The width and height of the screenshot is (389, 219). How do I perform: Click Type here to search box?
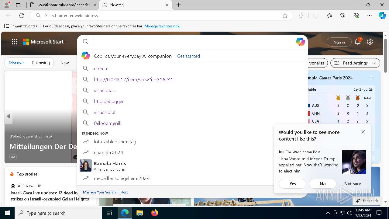pyautogui.click(x=58, y=213)
